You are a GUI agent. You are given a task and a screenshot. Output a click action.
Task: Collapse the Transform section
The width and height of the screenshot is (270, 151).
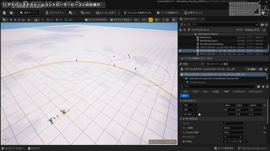coord(181,101)
